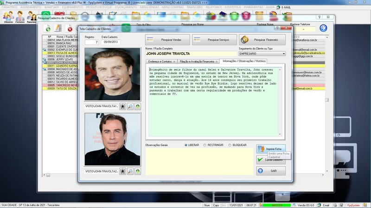This screenshot has width=371, height=208.
Task: Click the history notes green text area
Action: tap(213, 102)
